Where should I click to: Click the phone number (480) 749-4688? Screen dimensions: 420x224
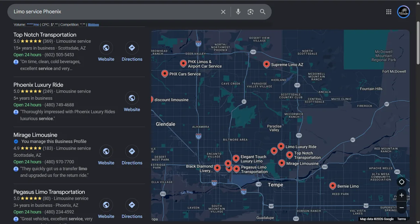[x=59, y=105]
